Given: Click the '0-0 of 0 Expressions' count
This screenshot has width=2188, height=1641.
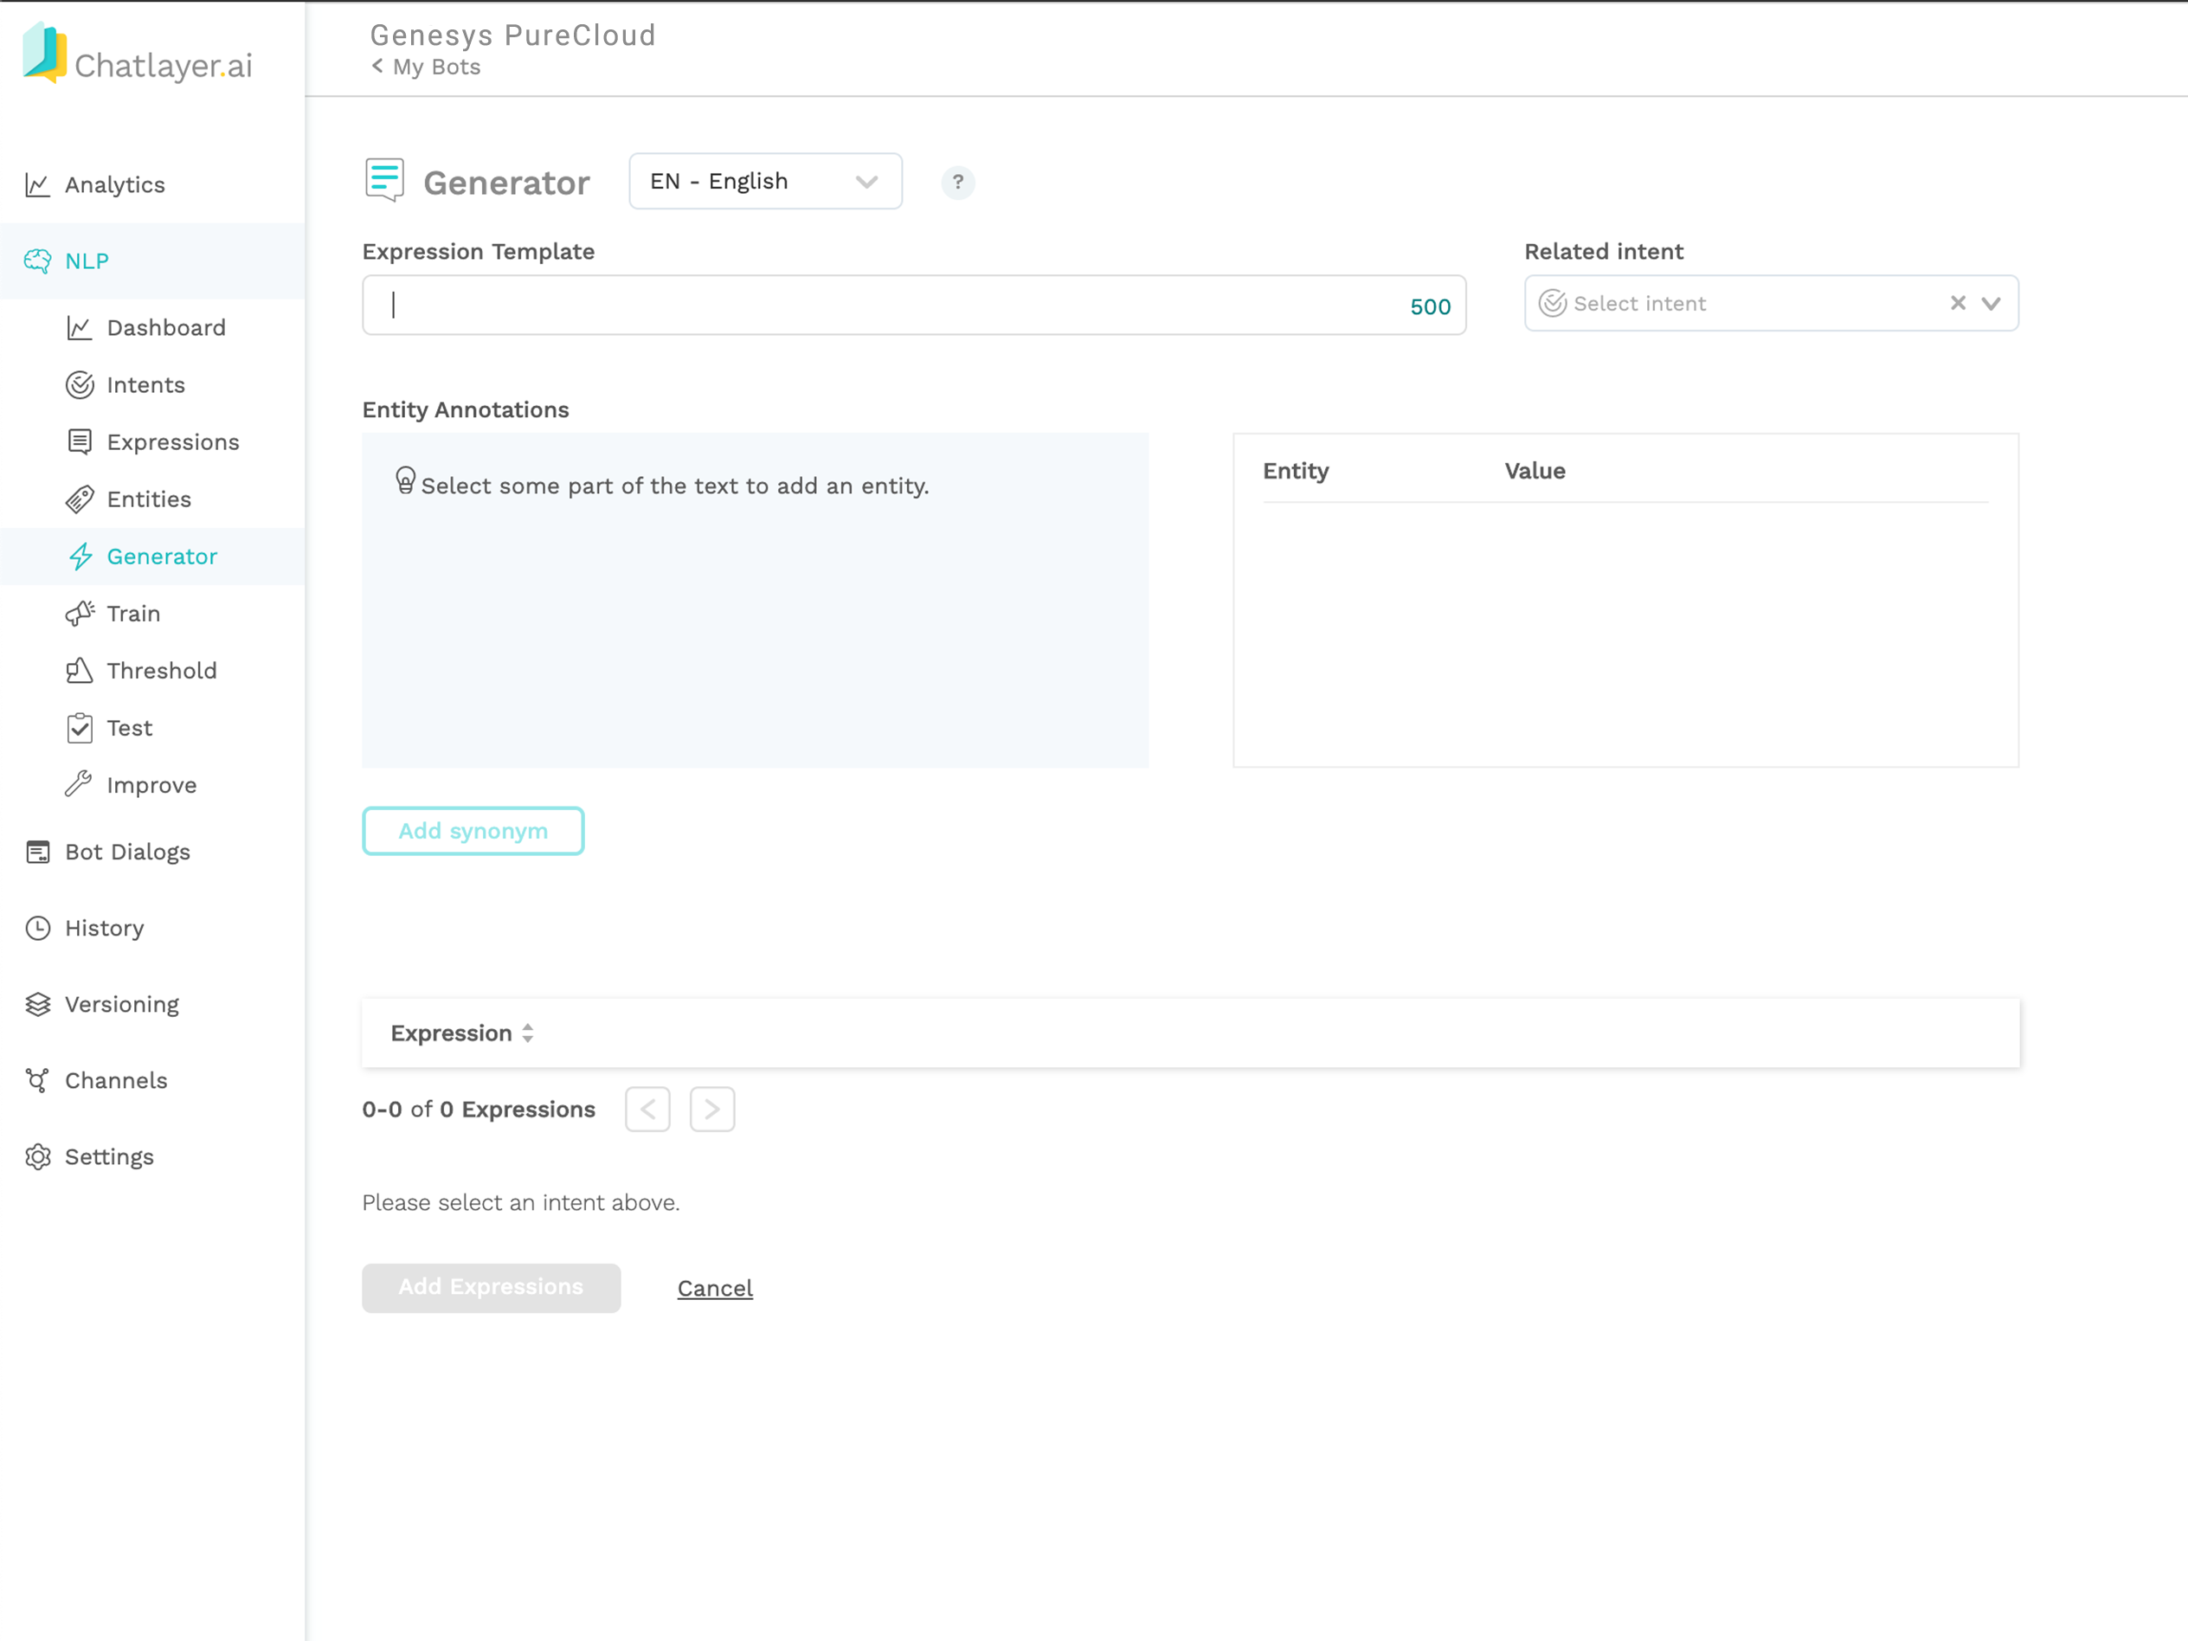Looking at the screenshot, I should [x=479, y=1110].
